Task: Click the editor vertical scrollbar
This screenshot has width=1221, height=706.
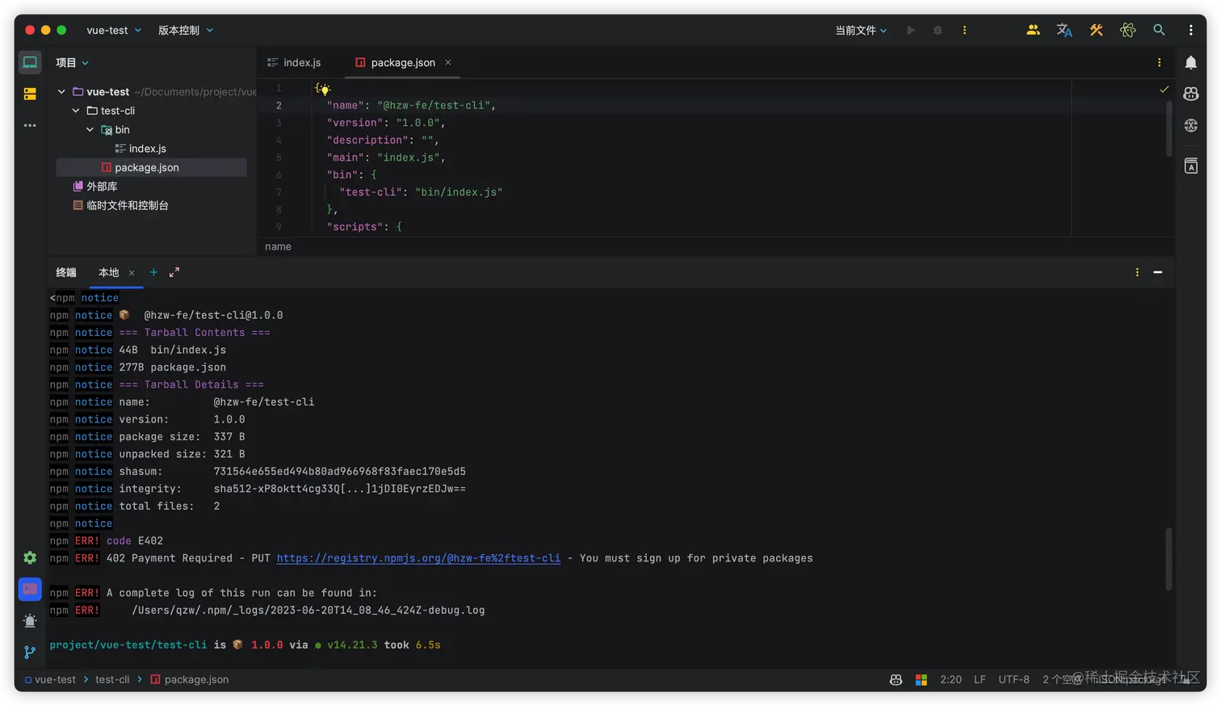Action: [x=1169, y=128]
